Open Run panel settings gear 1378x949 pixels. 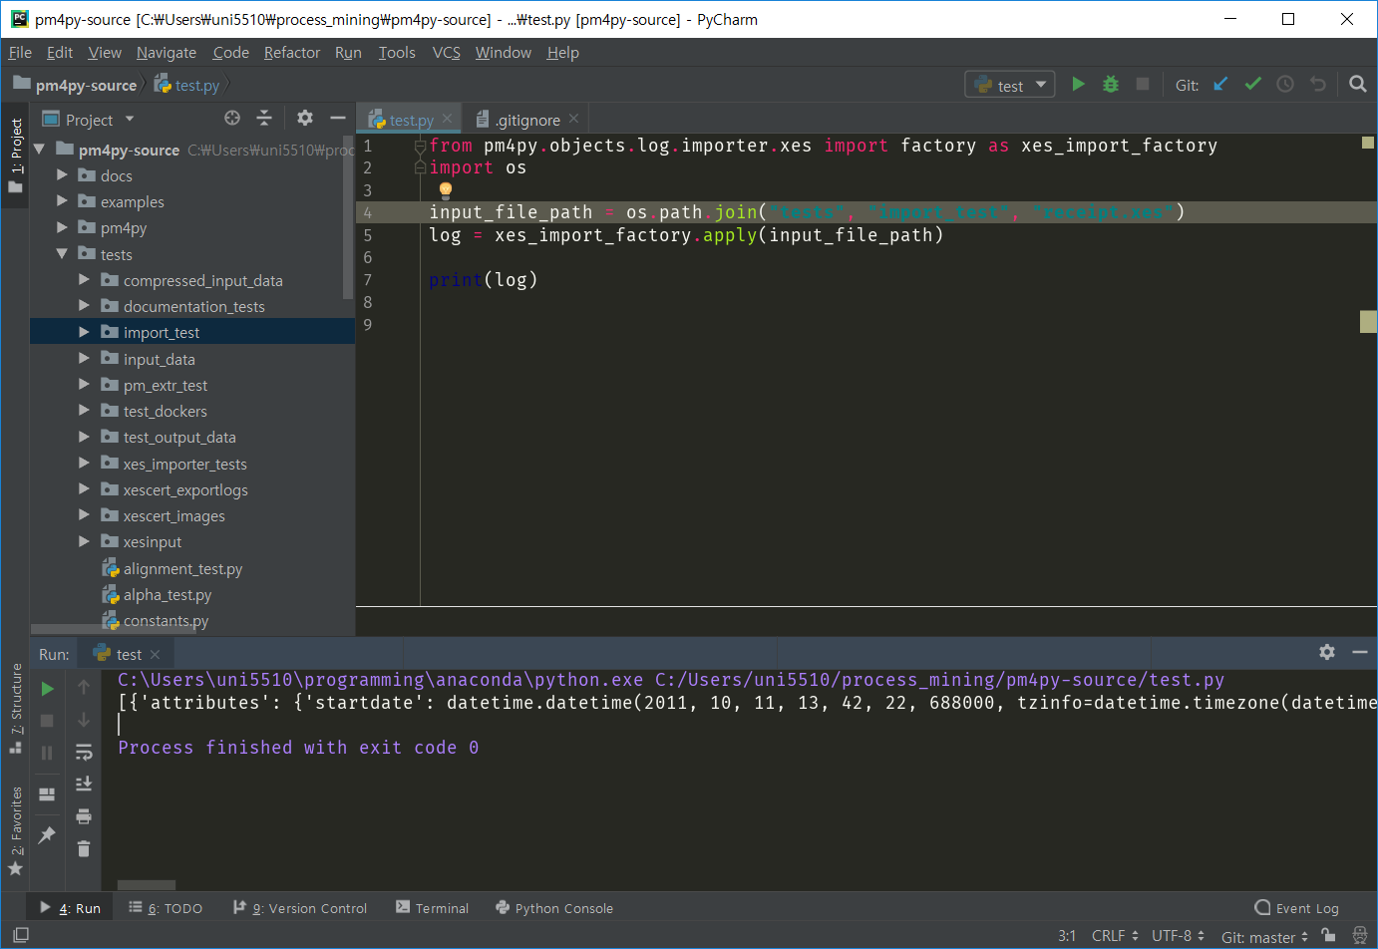[x=1327, y=652]
